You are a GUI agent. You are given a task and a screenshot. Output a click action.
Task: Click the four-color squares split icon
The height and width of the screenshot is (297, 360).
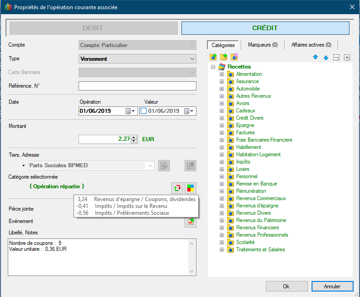(x=190, y=188)
